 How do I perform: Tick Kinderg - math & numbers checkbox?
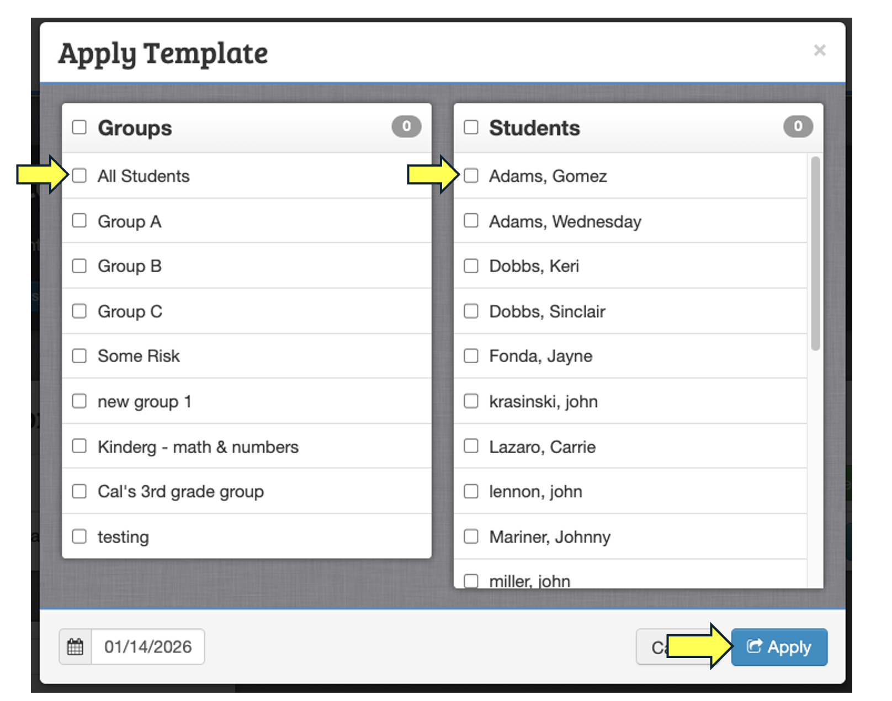[x=79, y=446]
